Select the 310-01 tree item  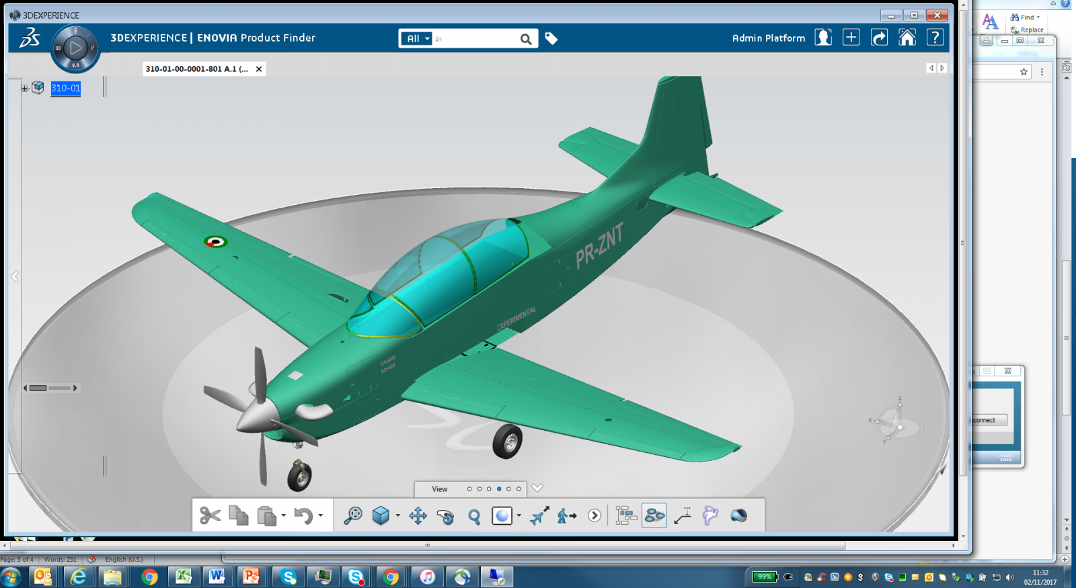pyautogui.click(x=65, y=88)
